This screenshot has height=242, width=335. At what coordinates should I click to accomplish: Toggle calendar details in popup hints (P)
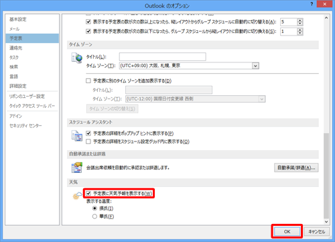[x=88, y=133]
